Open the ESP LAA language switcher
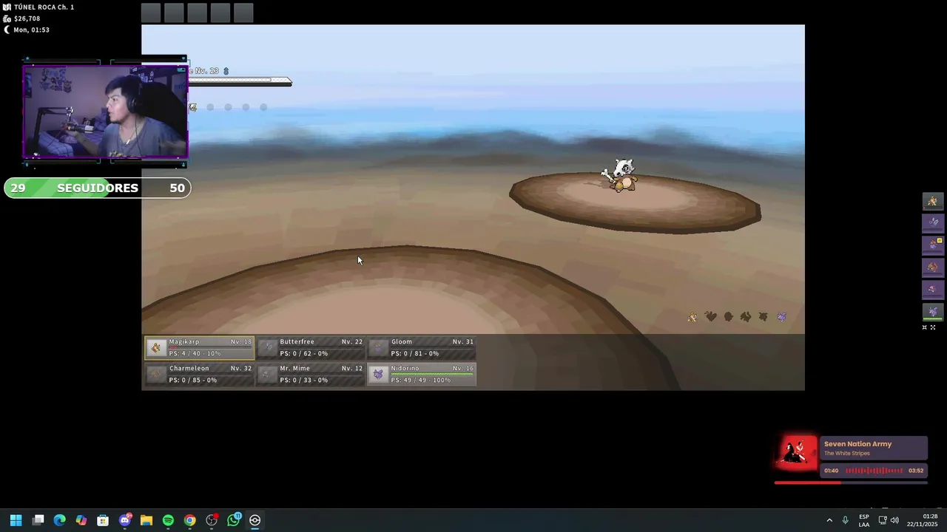Viewport: 947px width, 532px height. (864, 520)
